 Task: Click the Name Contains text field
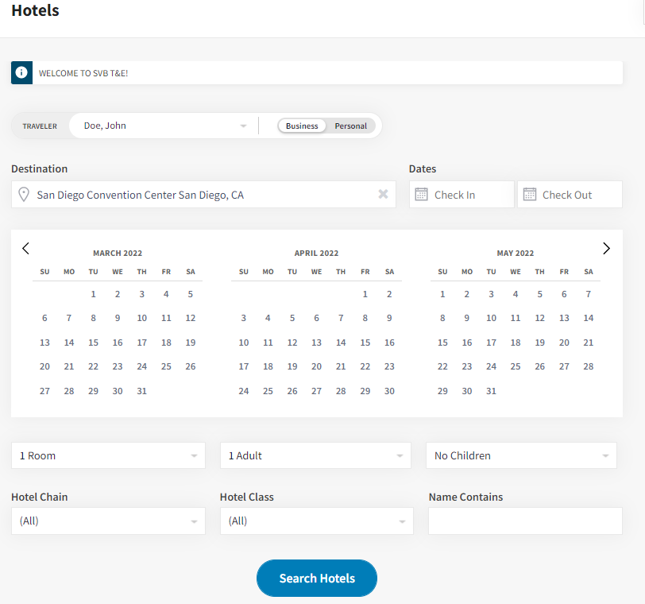[525, 521]
